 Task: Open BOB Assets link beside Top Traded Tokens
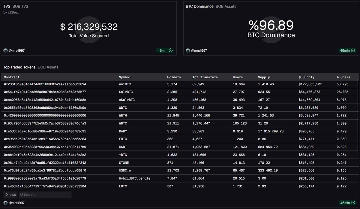click(48, 67)
